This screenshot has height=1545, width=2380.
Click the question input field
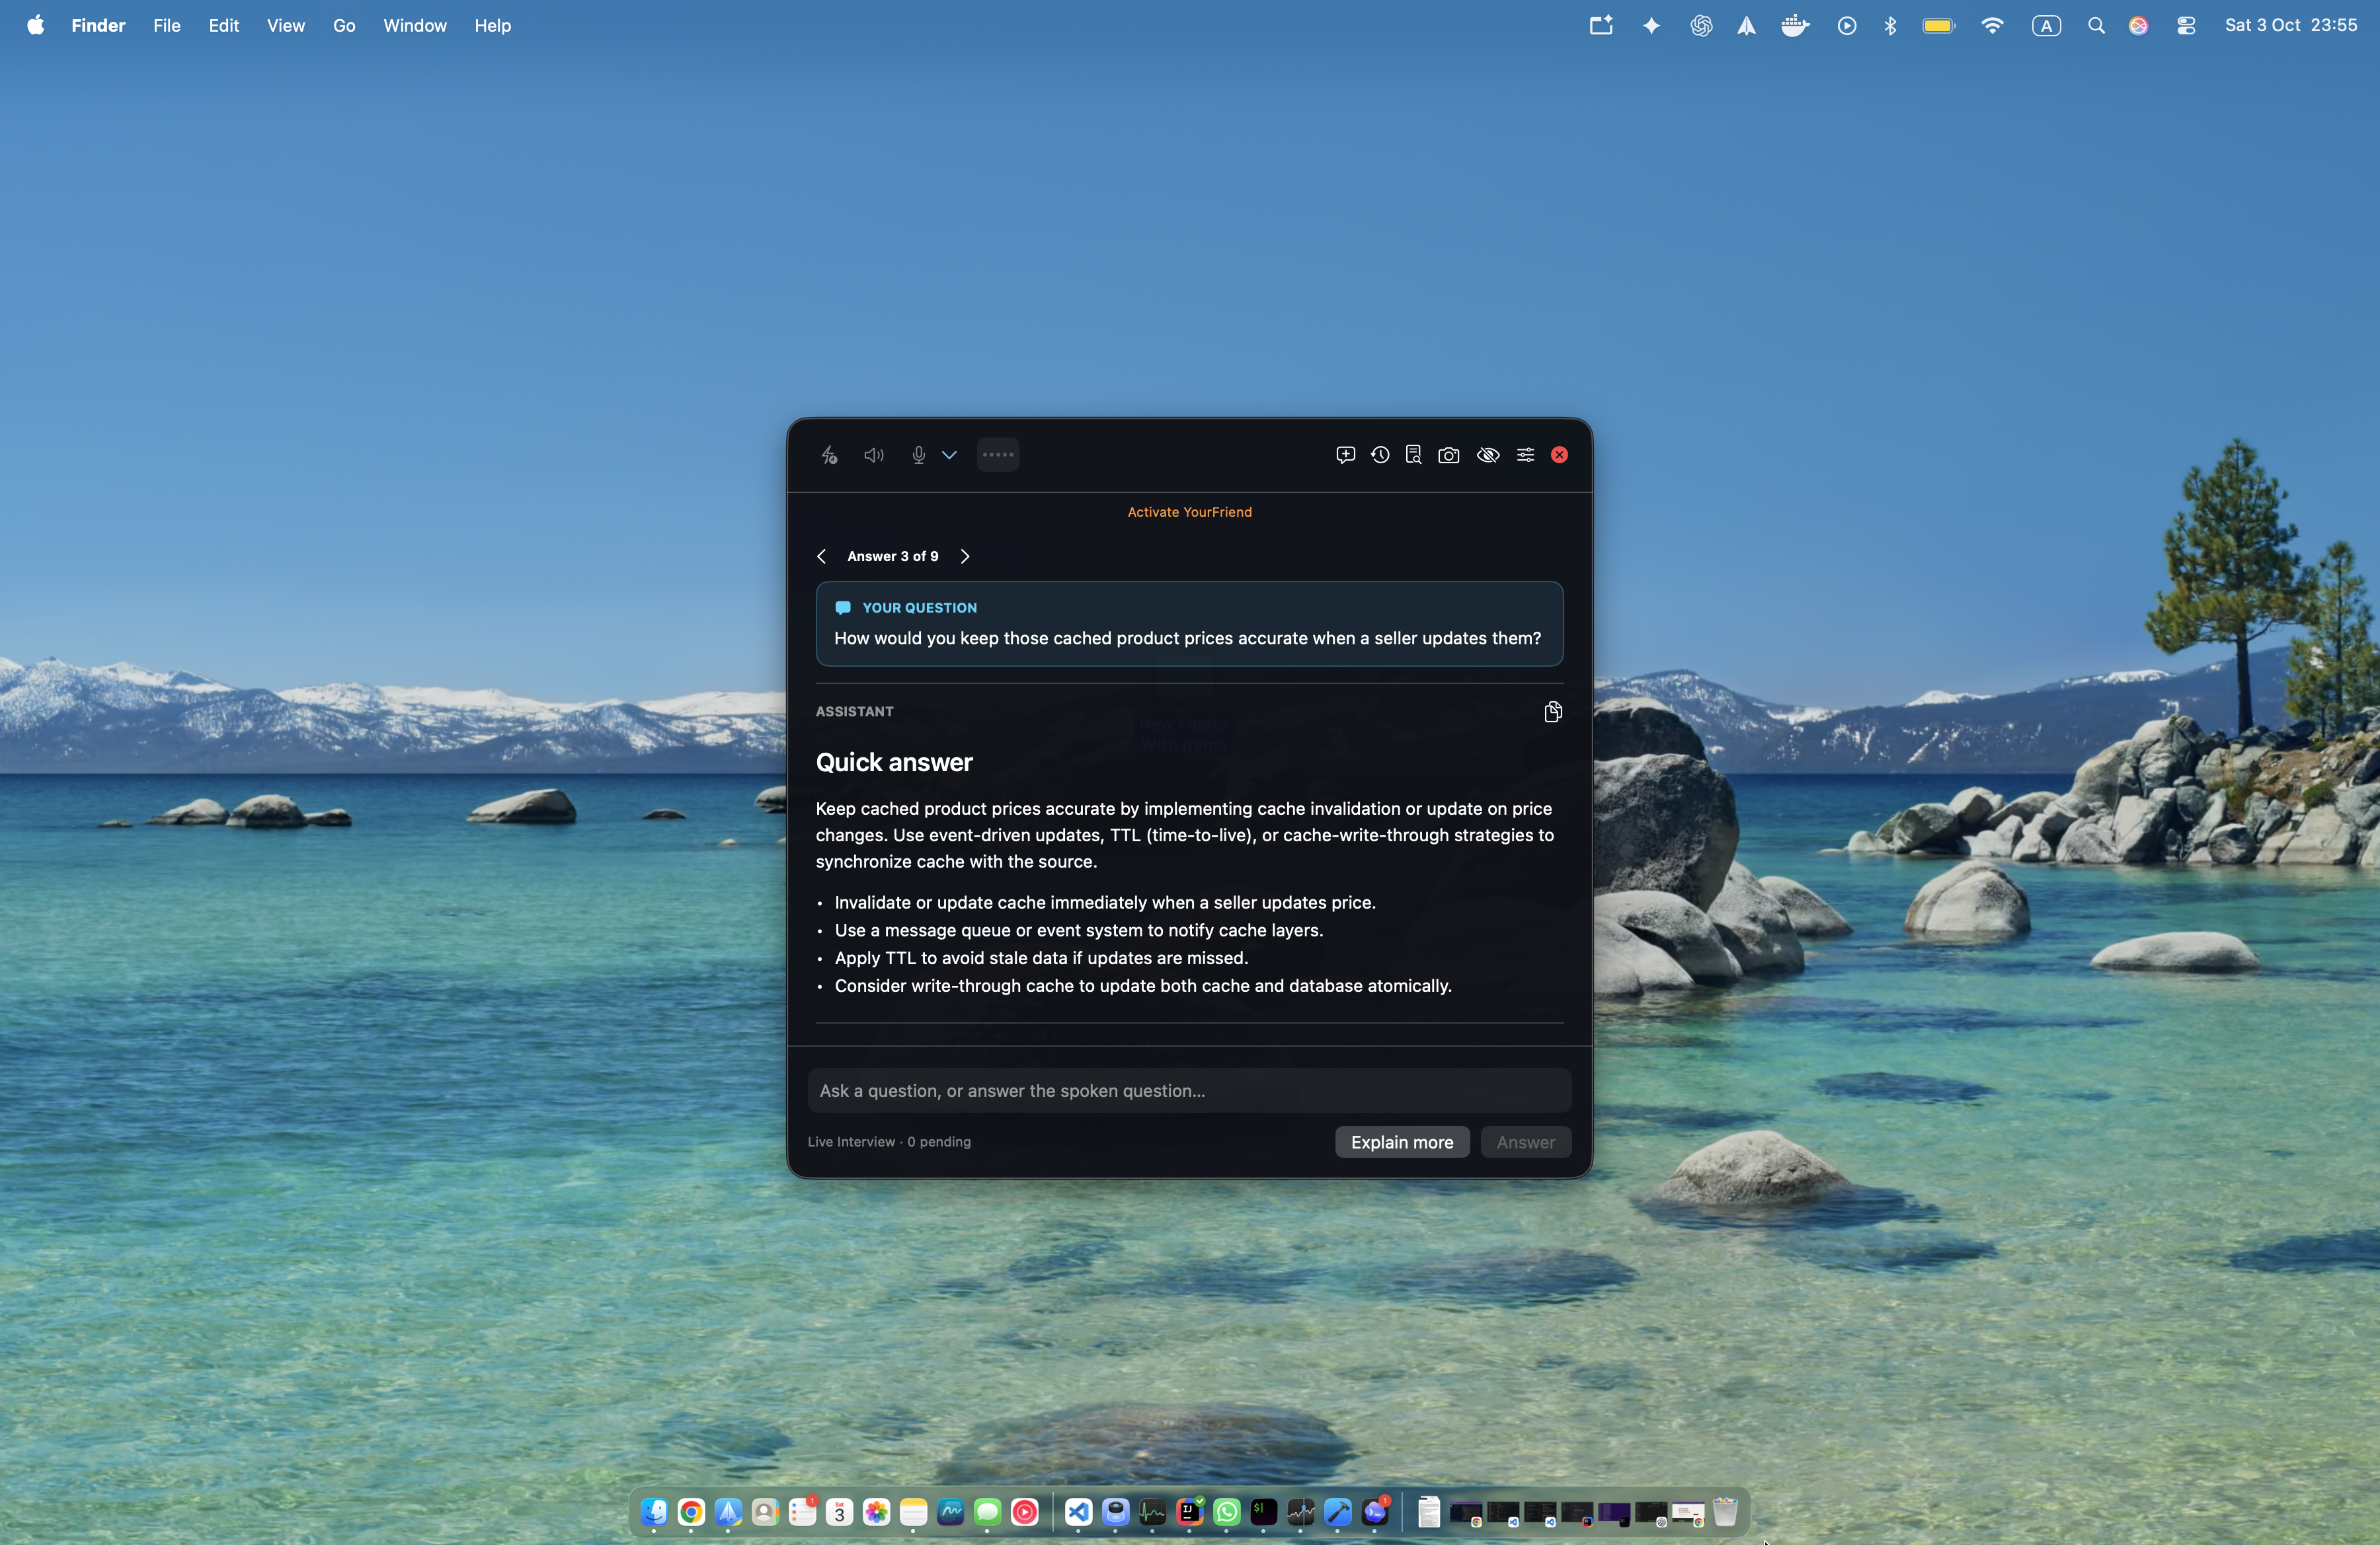coord(1189,1090)
